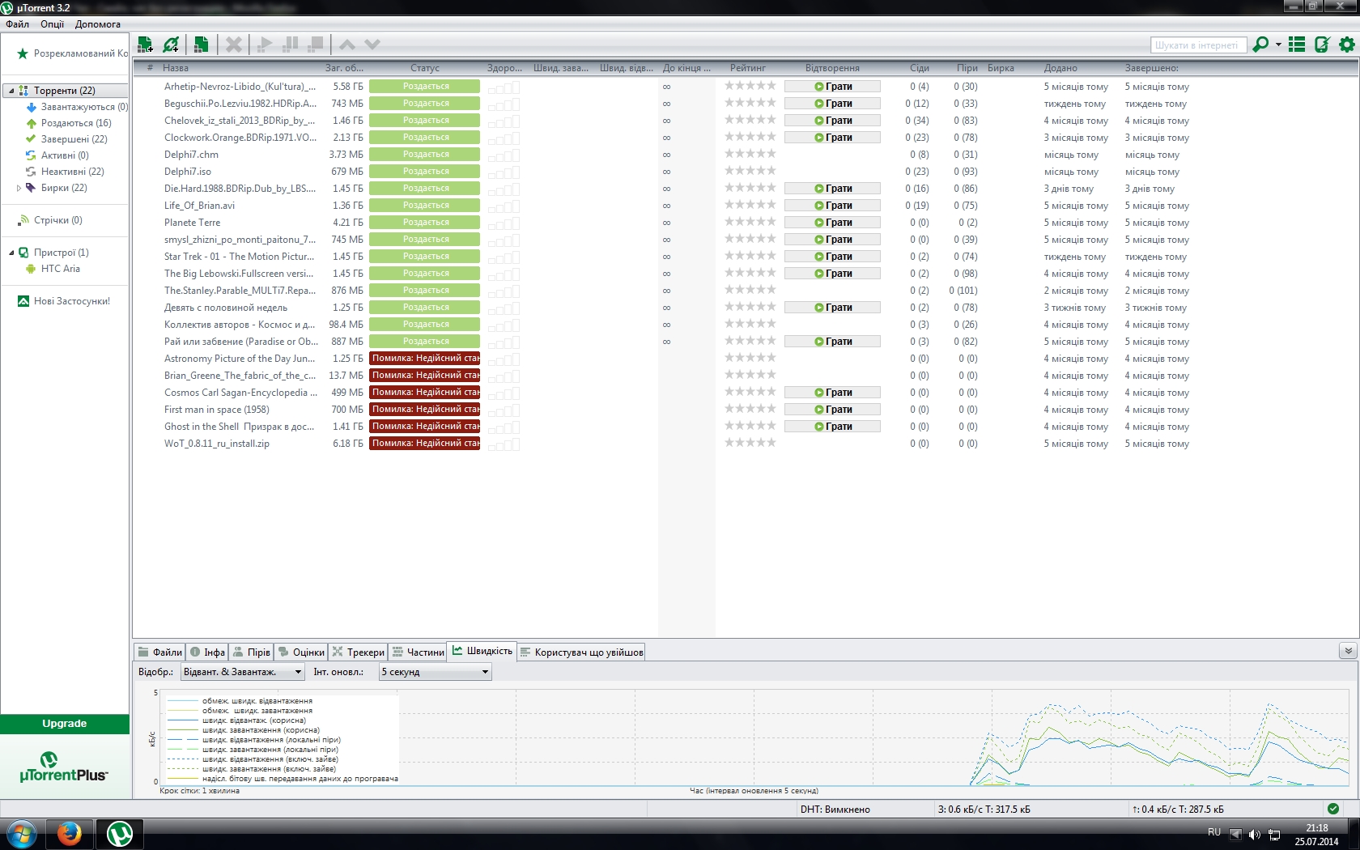Viewport: 1360px width, 850px height.
Task: Click the Start torrent play icon
Action: pos(265,45)
